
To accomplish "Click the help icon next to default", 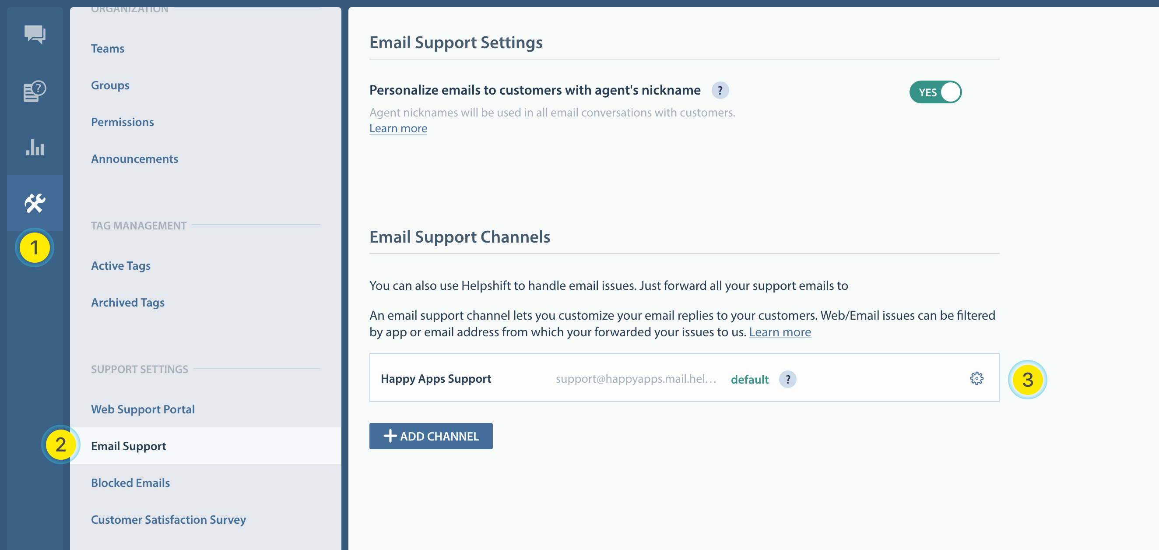I will (x=787, y=379).
